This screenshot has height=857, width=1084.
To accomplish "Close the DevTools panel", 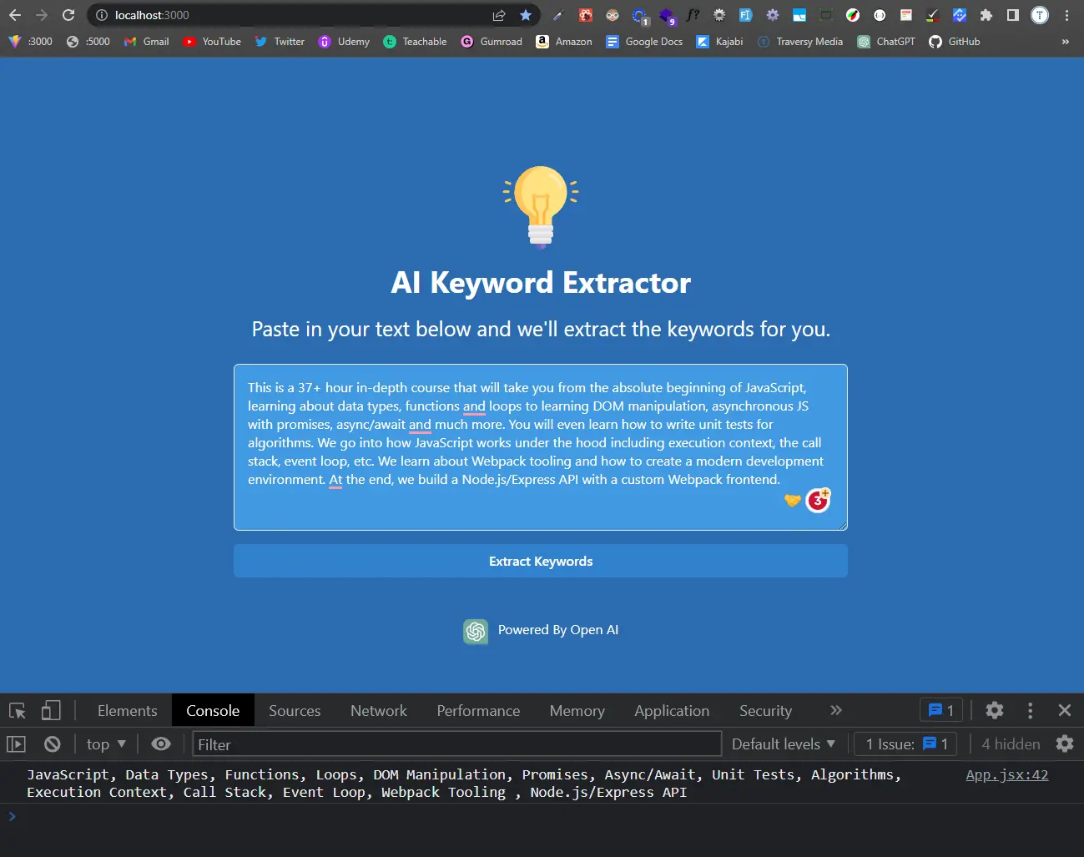I will pyautogui.click(x=1065, y=711).
